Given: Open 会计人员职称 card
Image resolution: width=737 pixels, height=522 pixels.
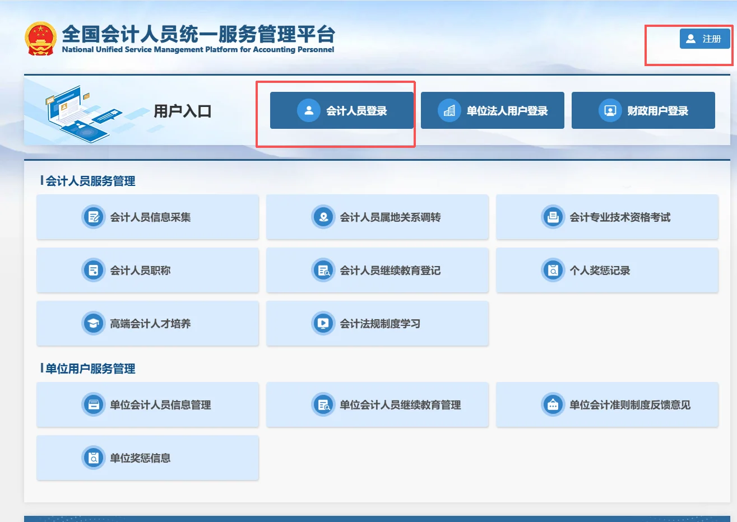Looking at the screenshot, I should click(148, 270).
